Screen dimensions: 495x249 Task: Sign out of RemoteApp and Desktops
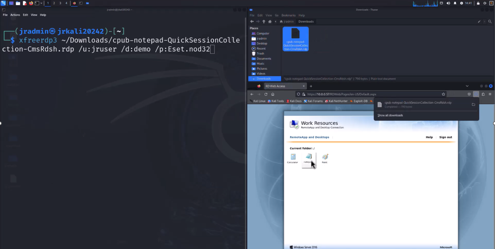click(x=446, y=137)
